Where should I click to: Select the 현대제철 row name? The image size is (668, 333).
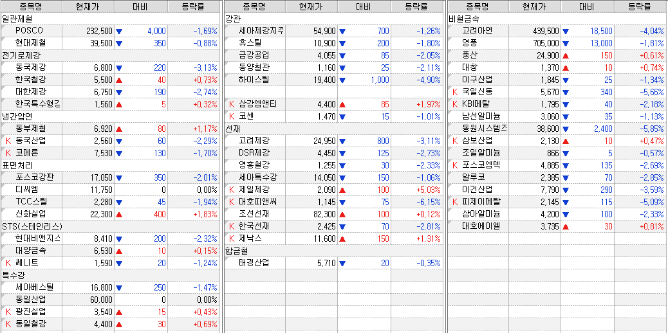31,44
